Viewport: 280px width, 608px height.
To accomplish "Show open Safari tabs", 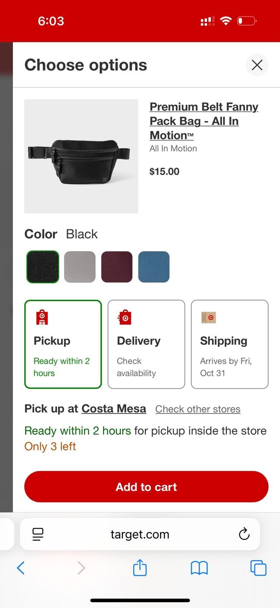I will 258,568.
